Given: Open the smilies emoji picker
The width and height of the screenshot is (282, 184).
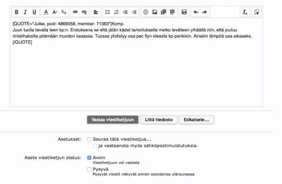Looking at the screenshot, I should click(146, 12).
